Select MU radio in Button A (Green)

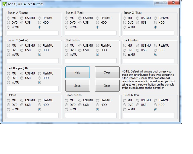(x=9, y=18)
